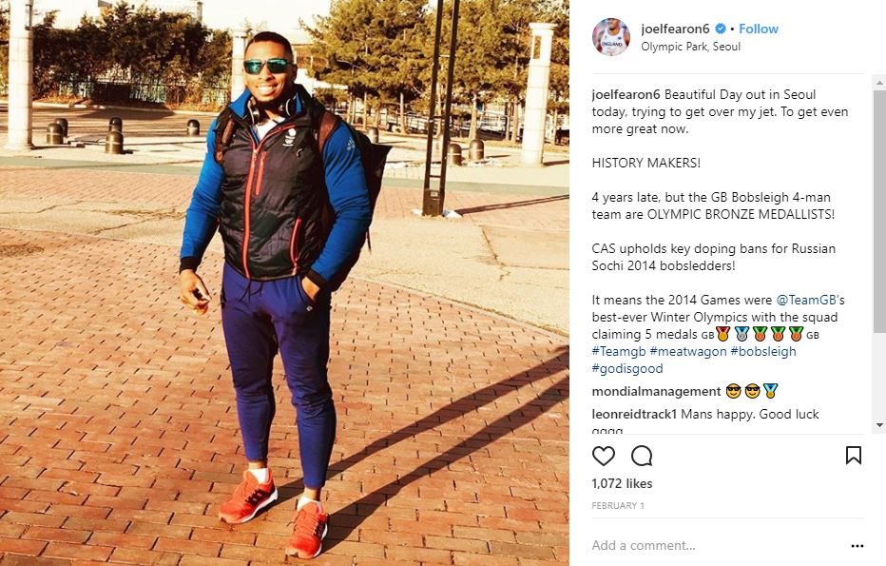Click the blue verified badge icon

[721, 29]
